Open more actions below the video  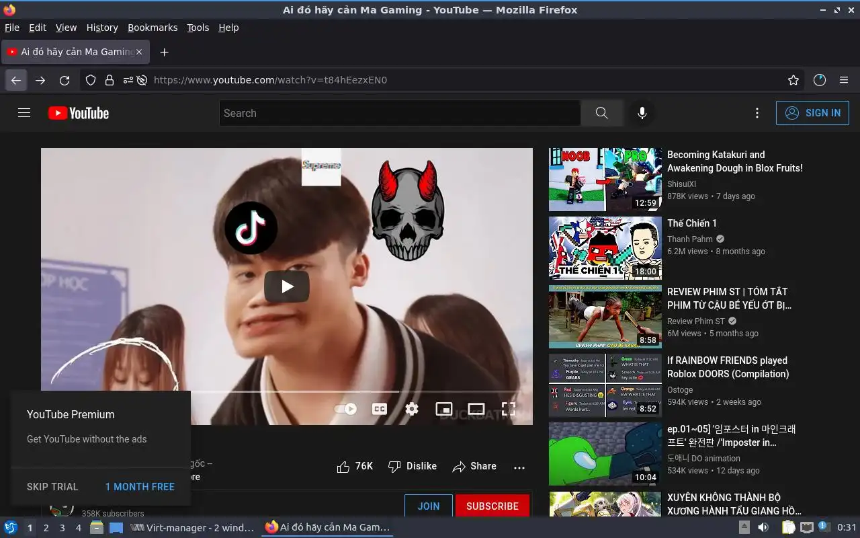(519, 467)
